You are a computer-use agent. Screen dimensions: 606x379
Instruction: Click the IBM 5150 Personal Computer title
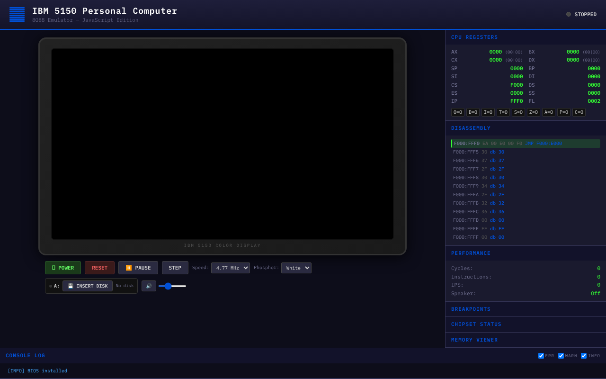pos(105,11)
